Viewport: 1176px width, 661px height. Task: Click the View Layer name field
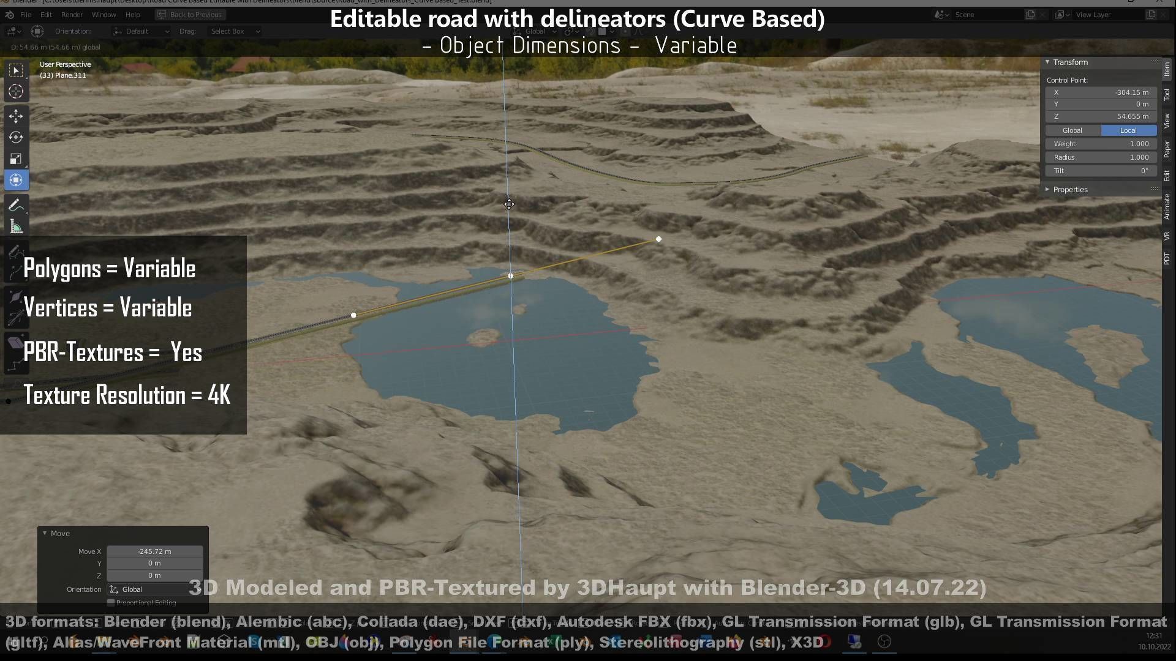click(x=1108, y=15)
